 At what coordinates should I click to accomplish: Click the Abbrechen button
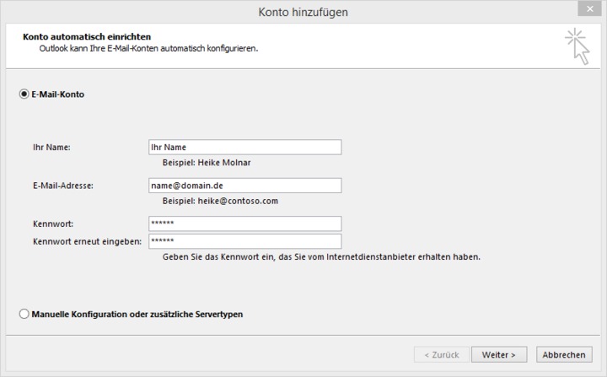[564, 354]
